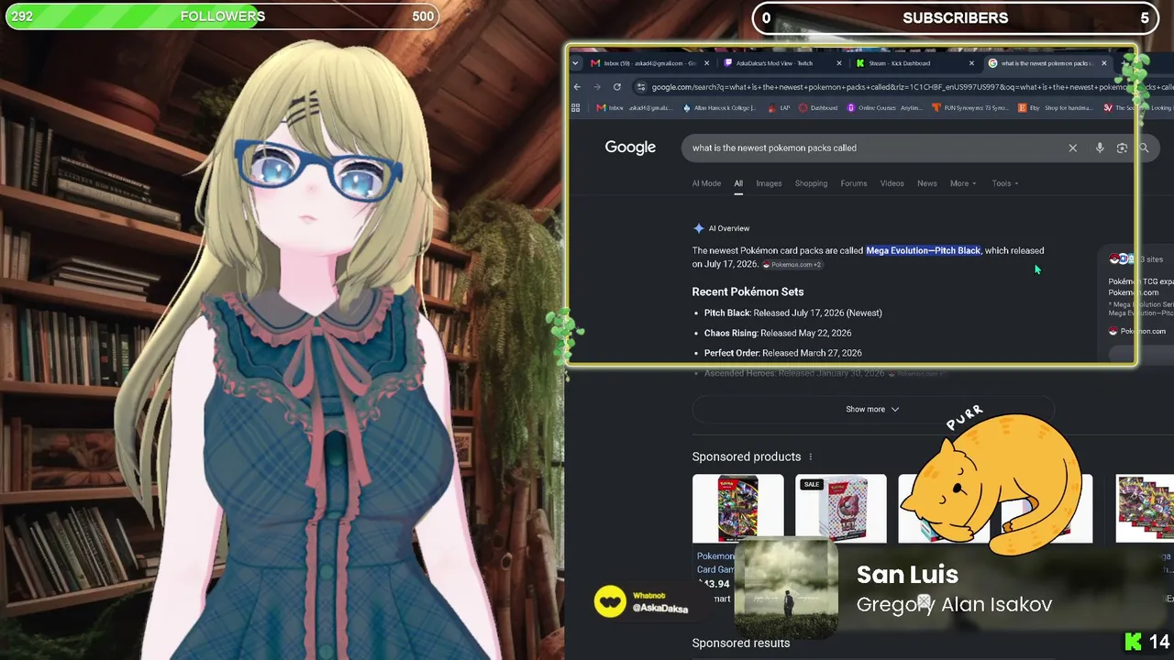
Task: Open the sponsored booster packs thumbnail at right edge
Action: coord(1145,508)
